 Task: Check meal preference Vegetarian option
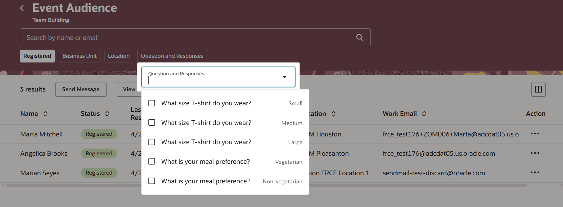[152, 161]
